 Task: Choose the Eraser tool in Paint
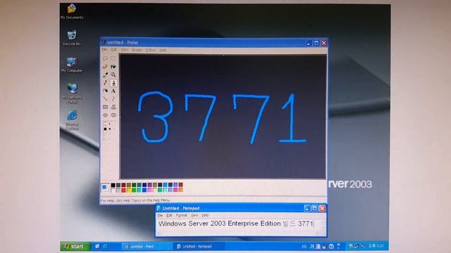(105, 67)
